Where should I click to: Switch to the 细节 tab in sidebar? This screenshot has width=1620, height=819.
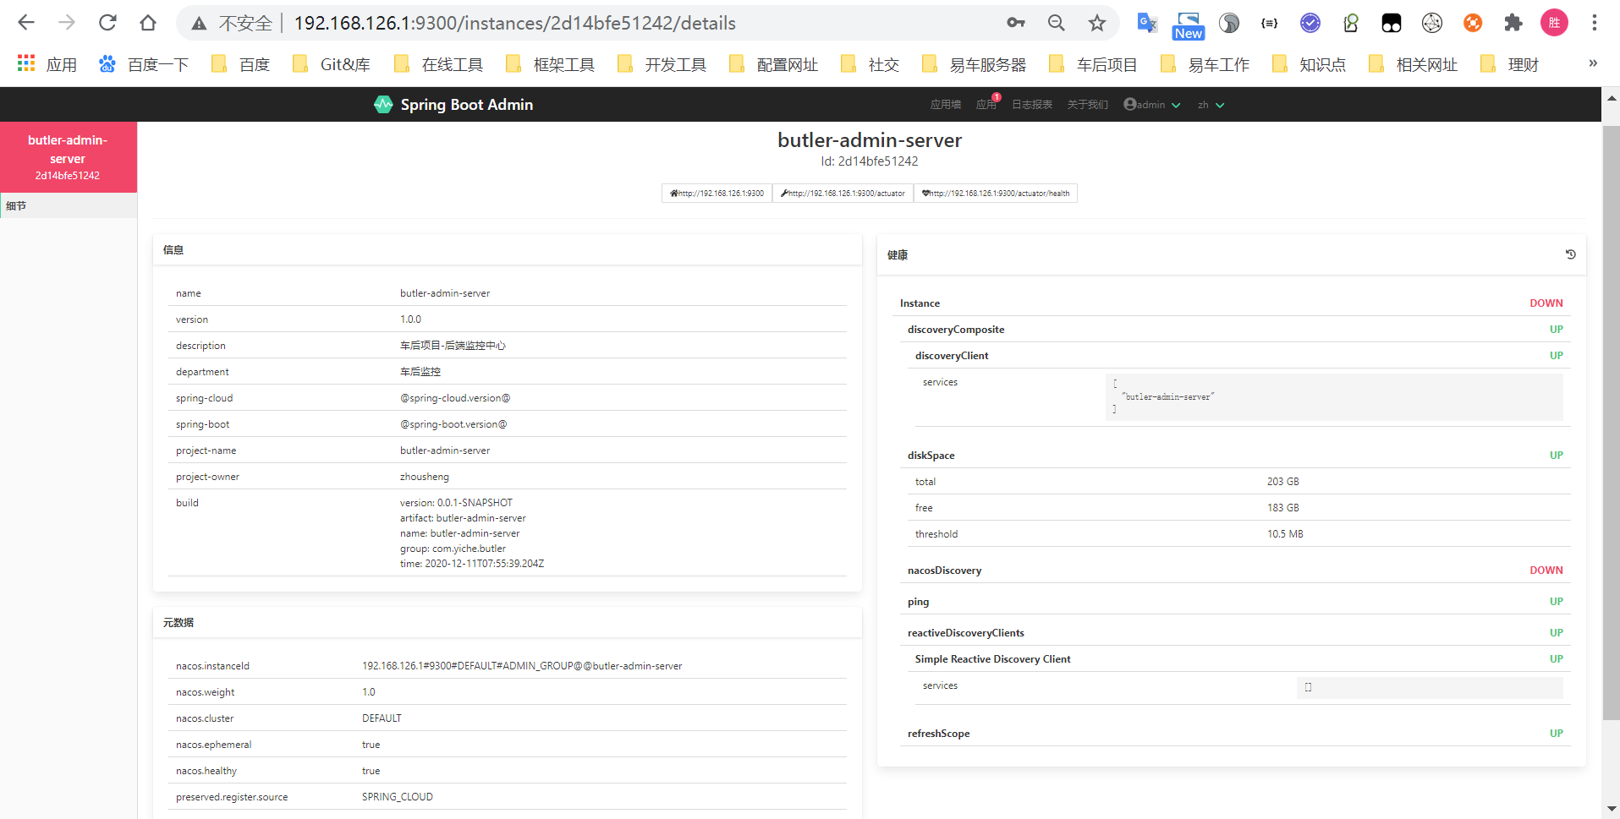click(15, 205)
